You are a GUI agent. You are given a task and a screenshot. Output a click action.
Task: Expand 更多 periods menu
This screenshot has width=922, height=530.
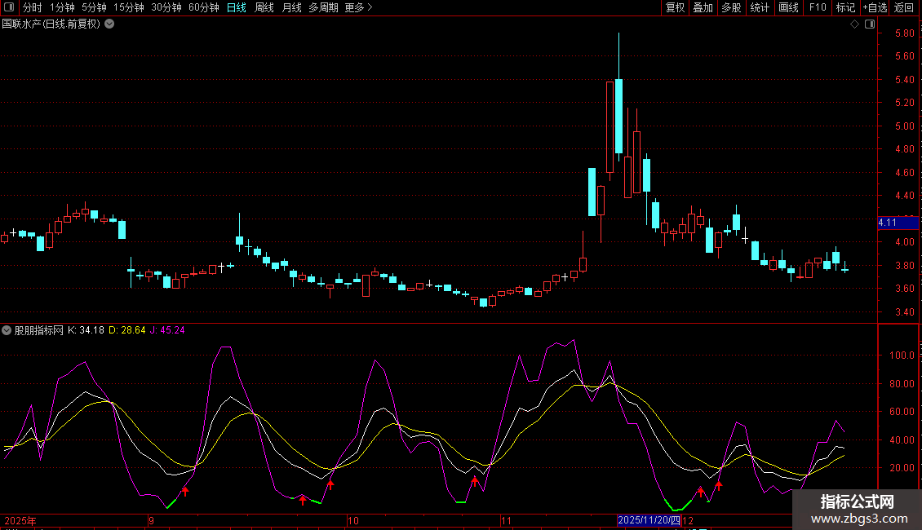pyautogui.click(x=358, y=8)
